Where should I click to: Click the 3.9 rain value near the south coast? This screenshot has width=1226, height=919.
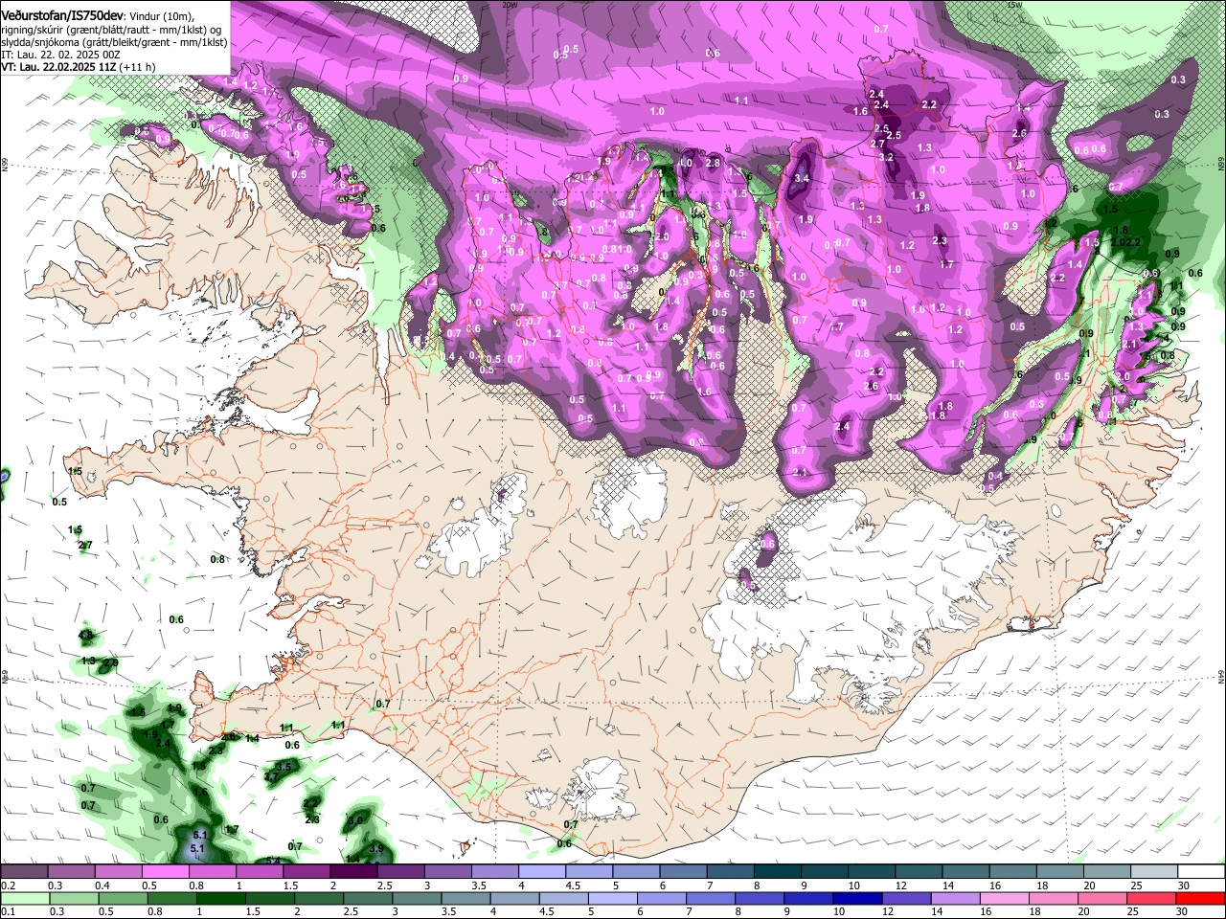click(376, 848)
